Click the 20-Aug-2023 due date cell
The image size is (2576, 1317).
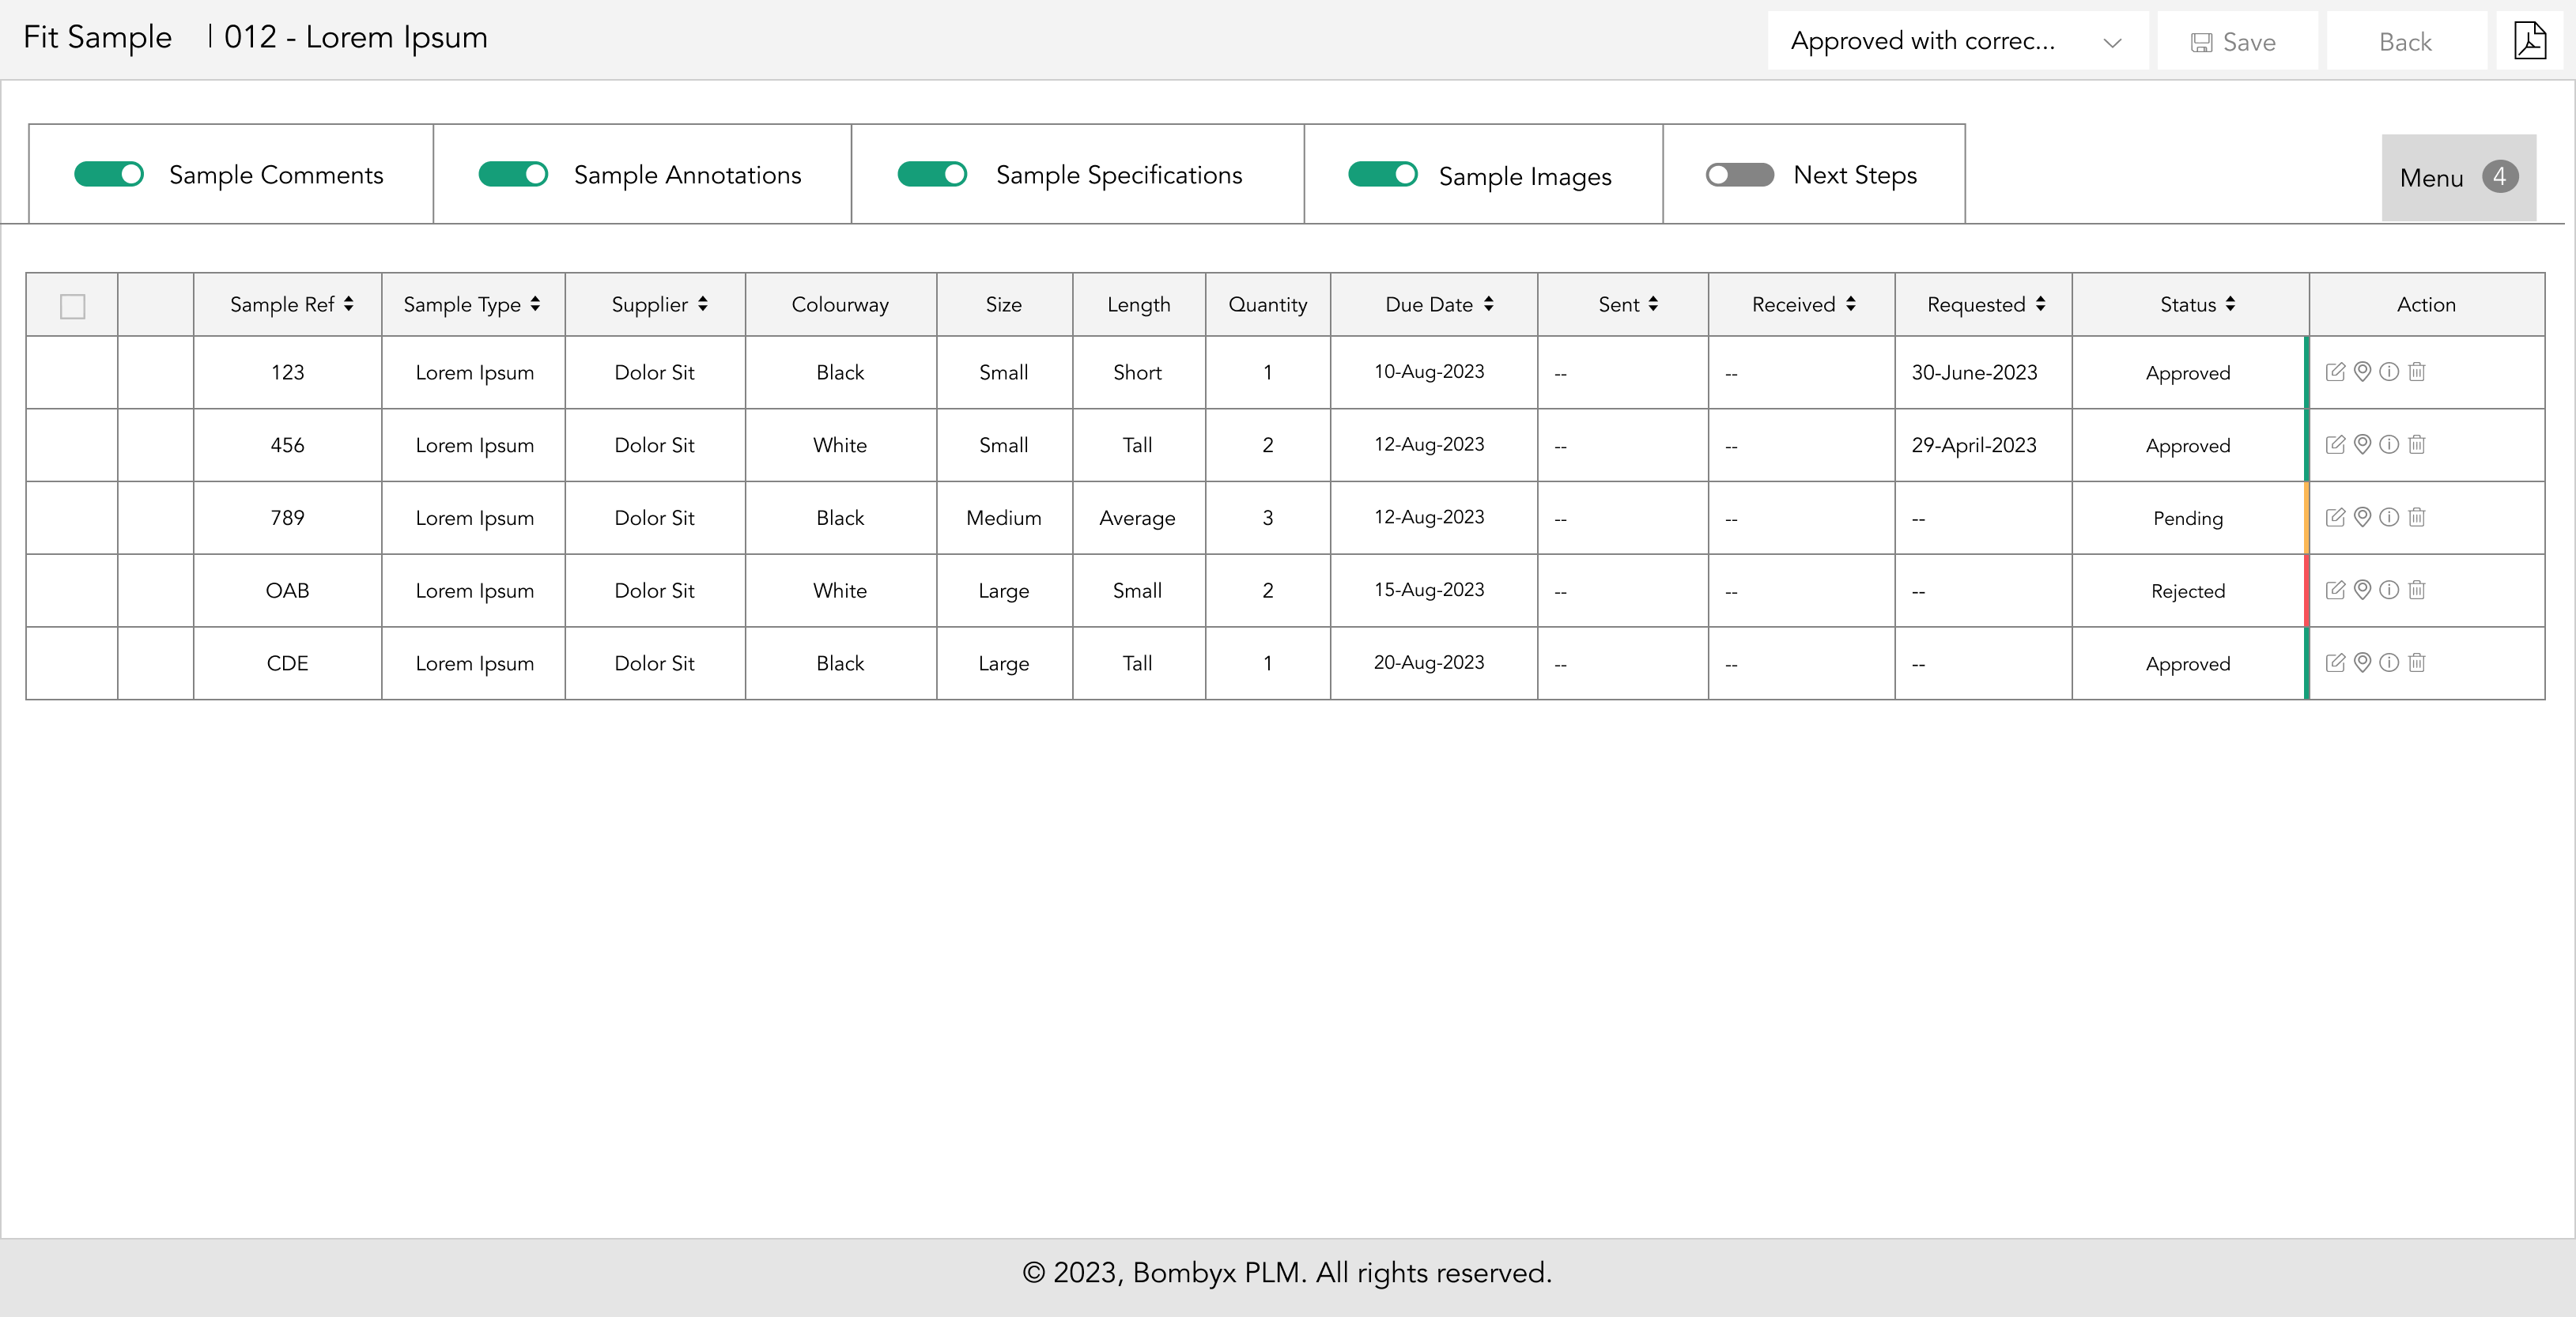1433,663
